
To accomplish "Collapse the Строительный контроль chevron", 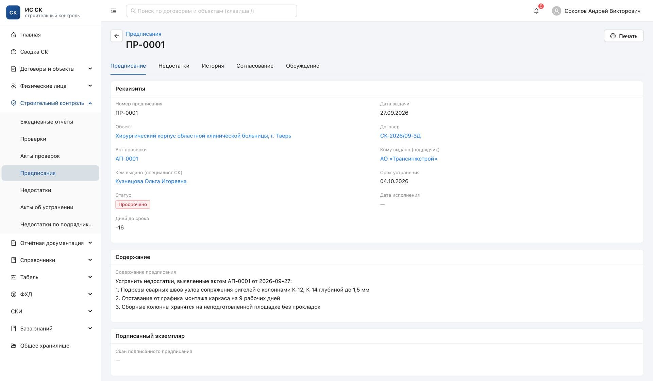I will click(90, 103).
